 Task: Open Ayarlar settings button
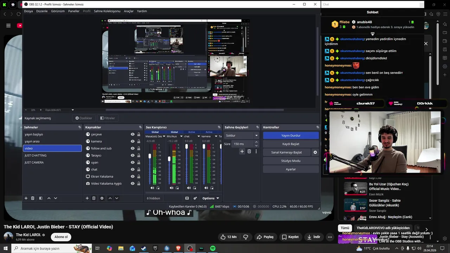click(291, 169)
